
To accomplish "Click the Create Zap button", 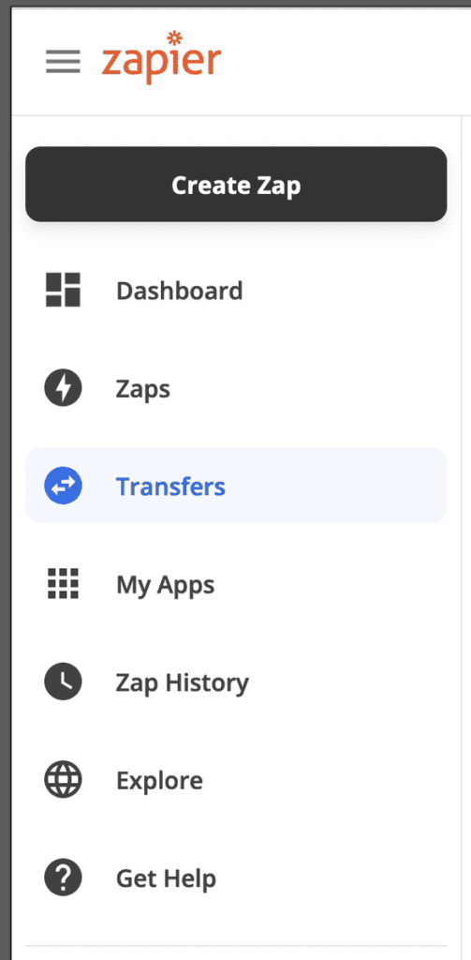I will [x=236, y=185].
